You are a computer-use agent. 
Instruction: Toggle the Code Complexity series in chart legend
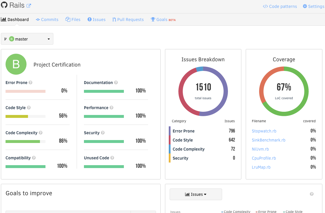[x=236, y=212]
